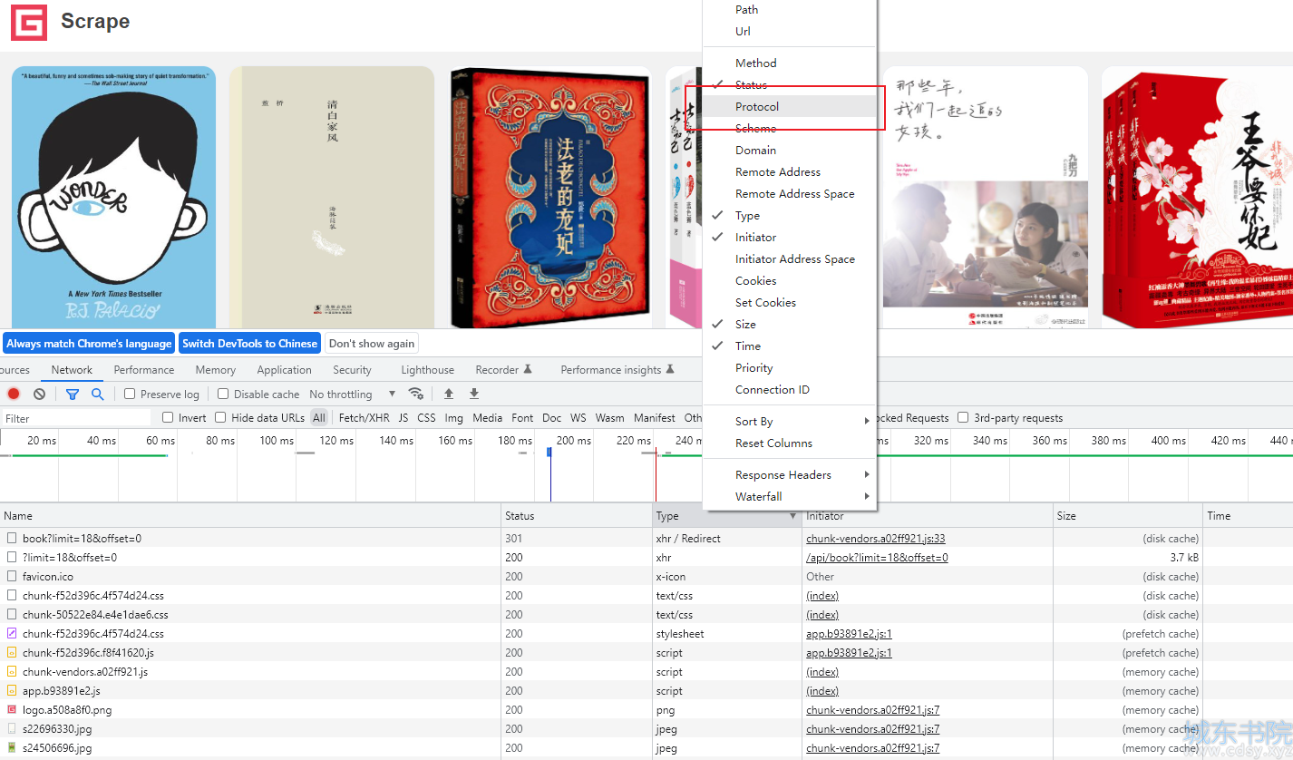Image resolution: width=1293 pixels, height=760 pixels.
Task: Click the red record network log button
Action: tap(14, 394)
